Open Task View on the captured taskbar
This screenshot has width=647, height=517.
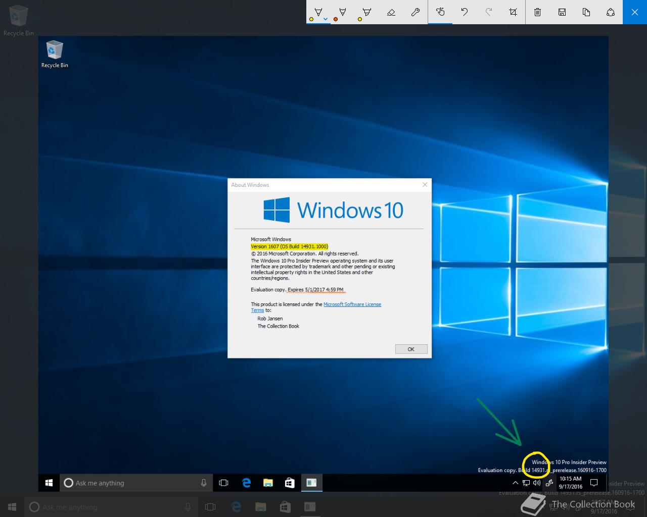223,483
